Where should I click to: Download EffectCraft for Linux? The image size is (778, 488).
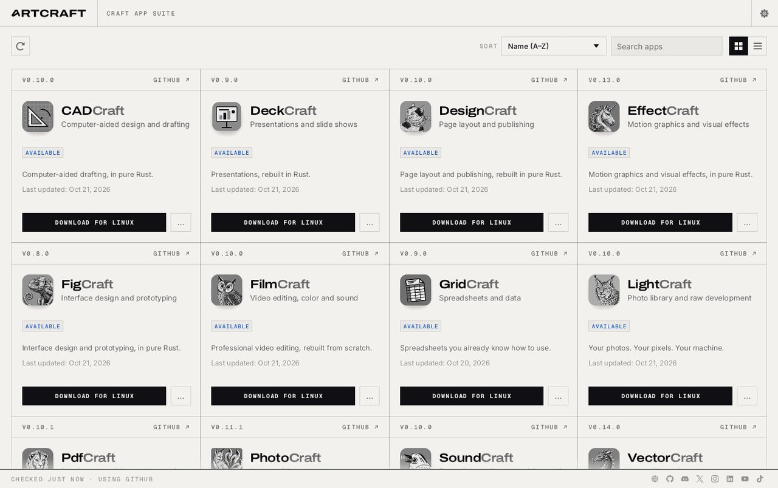[660, 222]
